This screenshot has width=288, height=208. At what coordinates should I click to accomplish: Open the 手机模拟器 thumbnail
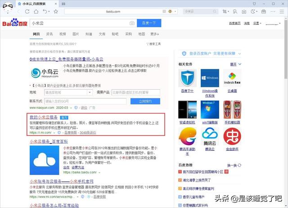point(232,109)
